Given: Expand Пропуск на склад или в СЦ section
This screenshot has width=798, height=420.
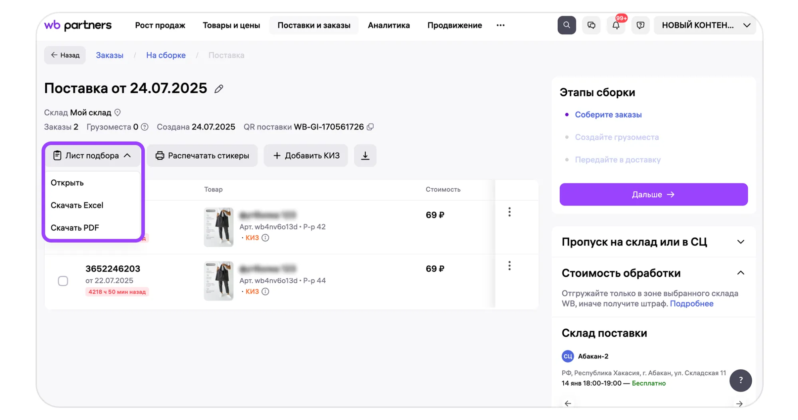Looking at the screenshot, I should tap(741, 242).
